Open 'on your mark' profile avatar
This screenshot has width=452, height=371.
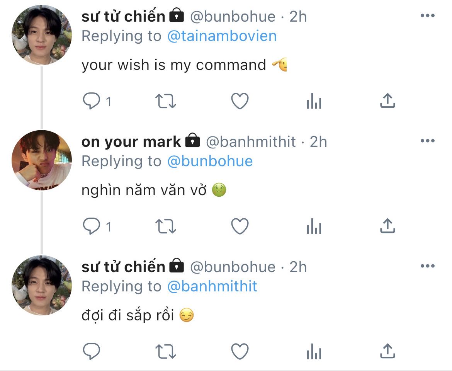(x=42, y=160)
